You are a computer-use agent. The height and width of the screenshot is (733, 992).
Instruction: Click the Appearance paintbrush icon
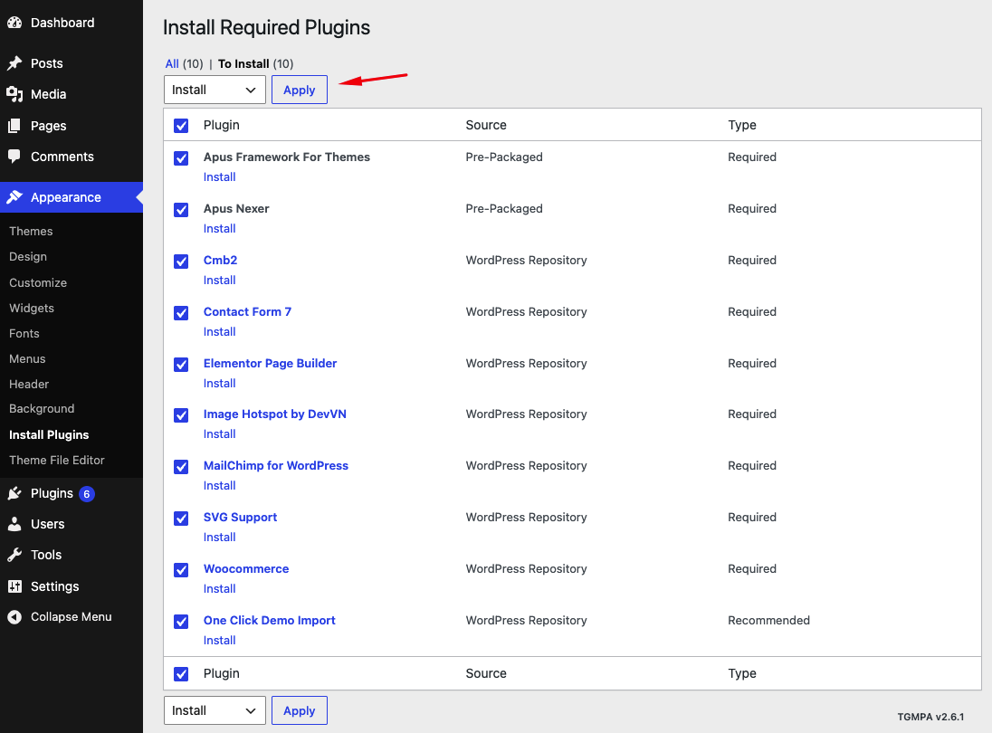click(14, 197)
